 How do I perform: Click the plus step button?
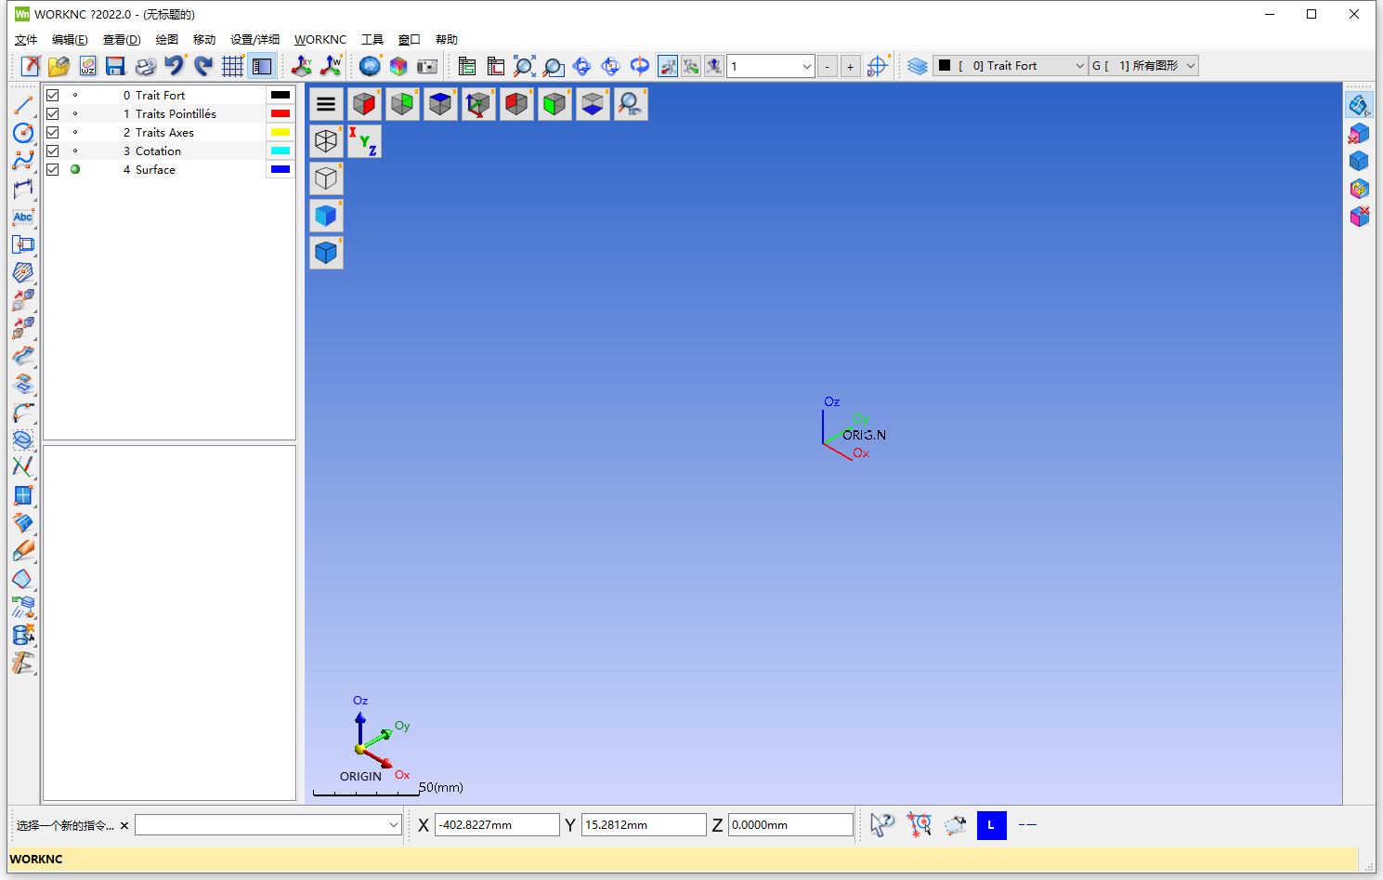[x=850, y=66]
